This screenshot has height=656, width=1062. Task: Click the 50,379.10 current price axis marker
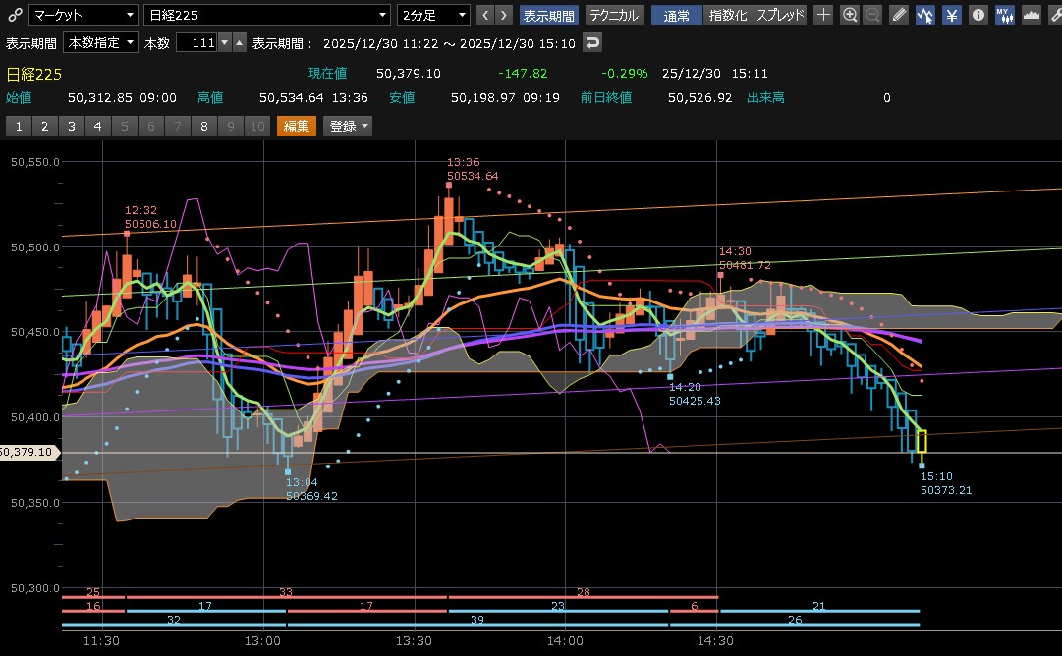click(29, 452)
